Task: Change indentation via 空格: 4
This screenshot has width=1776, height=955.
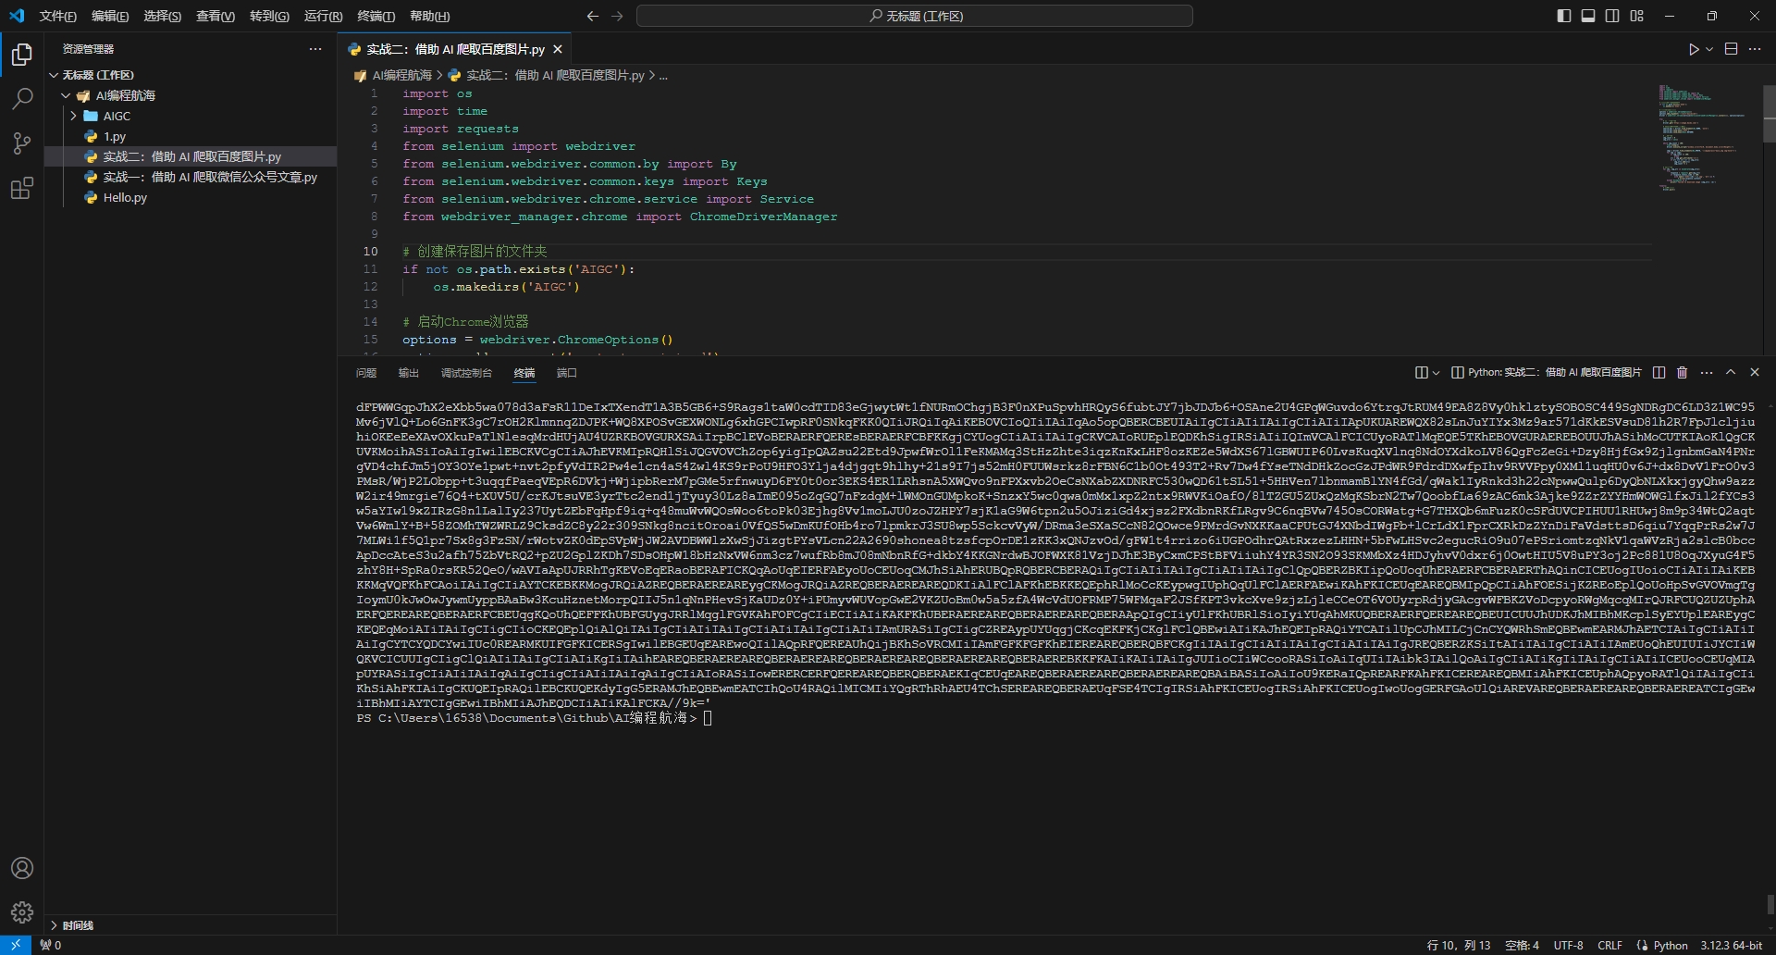Action: click(1522, 945)
